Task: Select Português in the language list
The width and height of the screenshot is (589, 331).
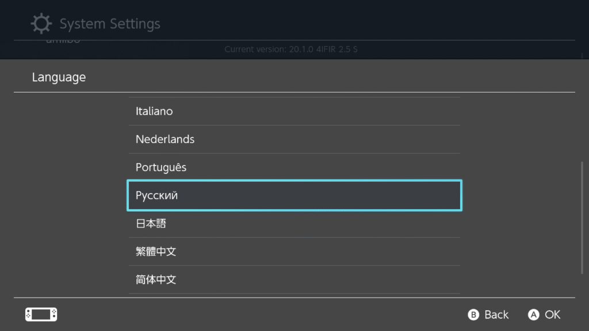Action: tap(294, 167)
